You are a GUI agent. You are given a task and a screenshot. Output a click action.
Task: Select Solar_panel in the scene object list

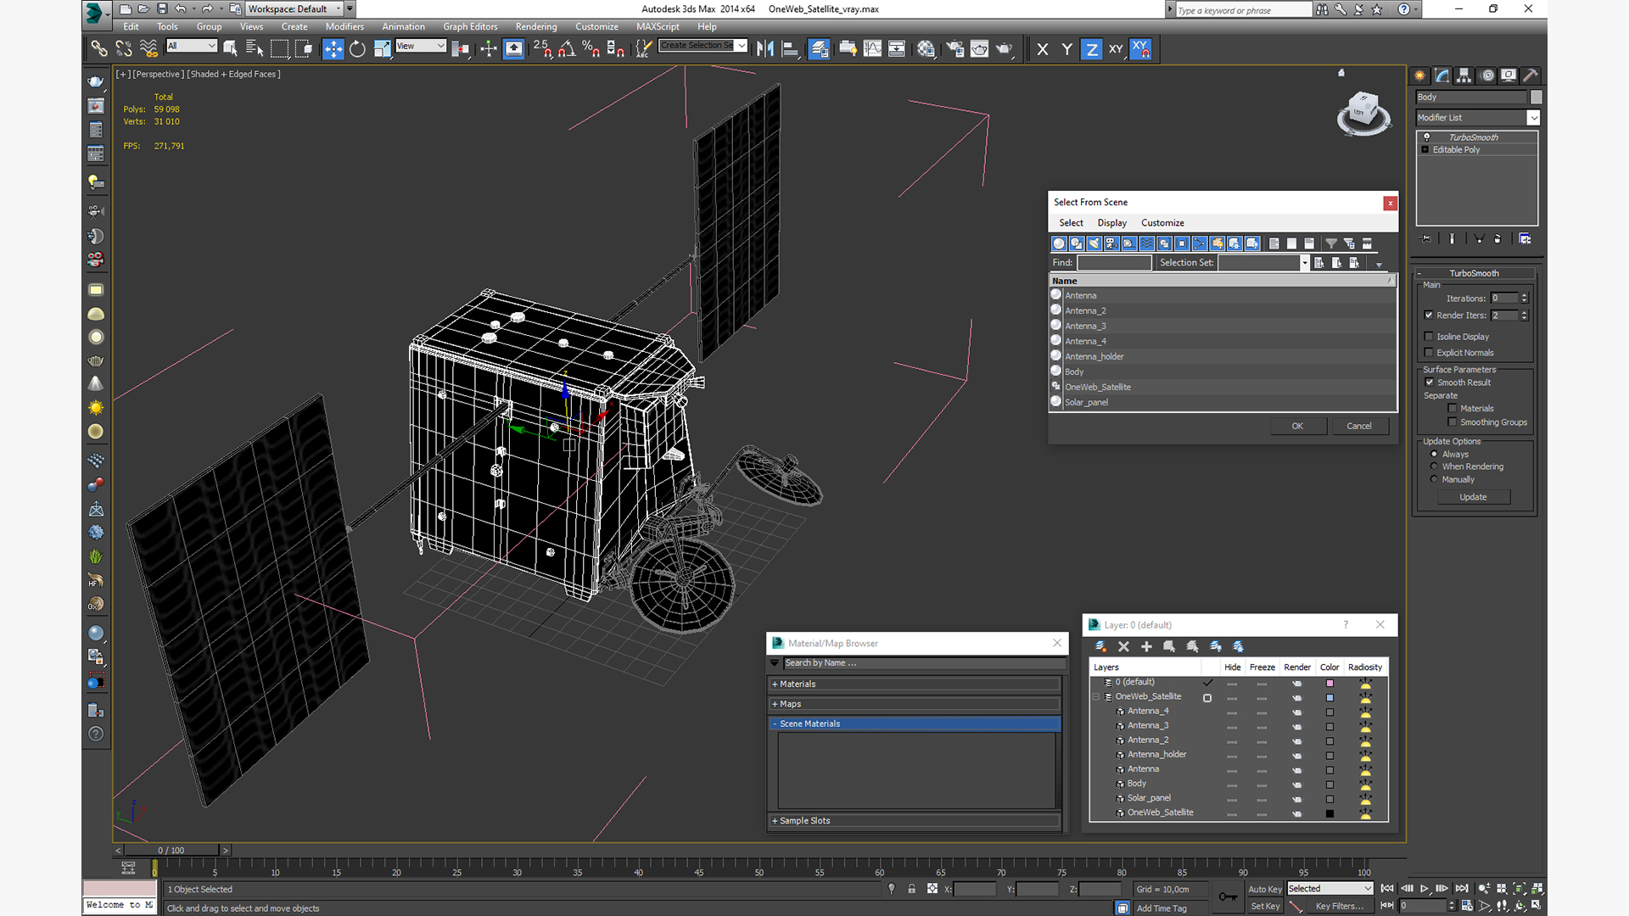coord(1087,403)
